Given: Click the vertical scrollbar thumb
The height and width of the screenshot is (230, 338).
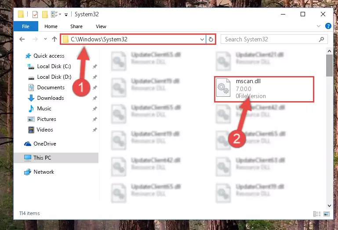Looking at the screenshot, I should 329,66.
